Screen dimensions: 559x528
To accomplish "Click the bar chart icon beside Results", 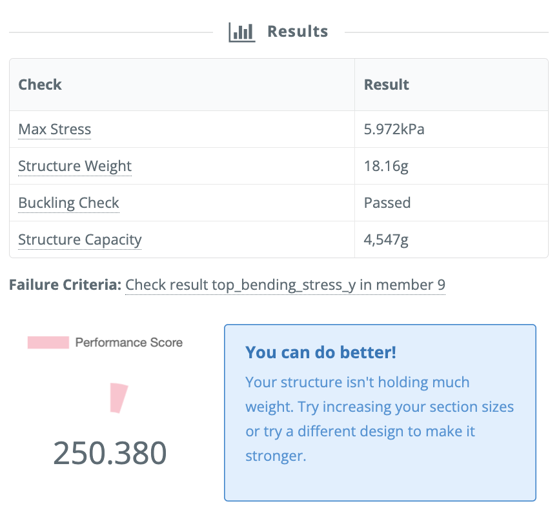I will click(x=242, y=32).
